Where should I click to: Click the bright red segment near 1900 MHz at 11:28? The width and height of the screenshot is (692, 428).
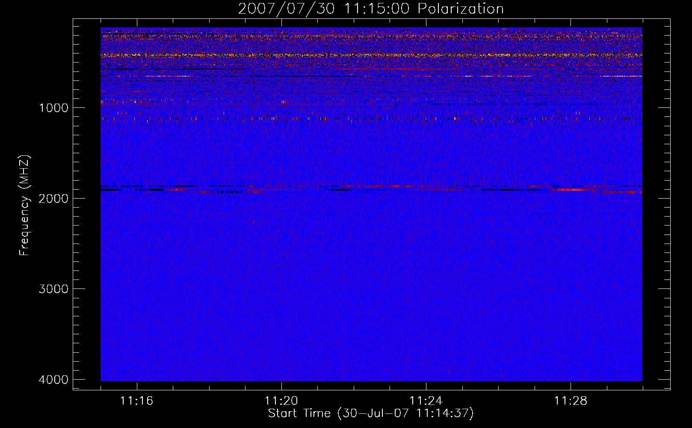click(x=573, y=190)
